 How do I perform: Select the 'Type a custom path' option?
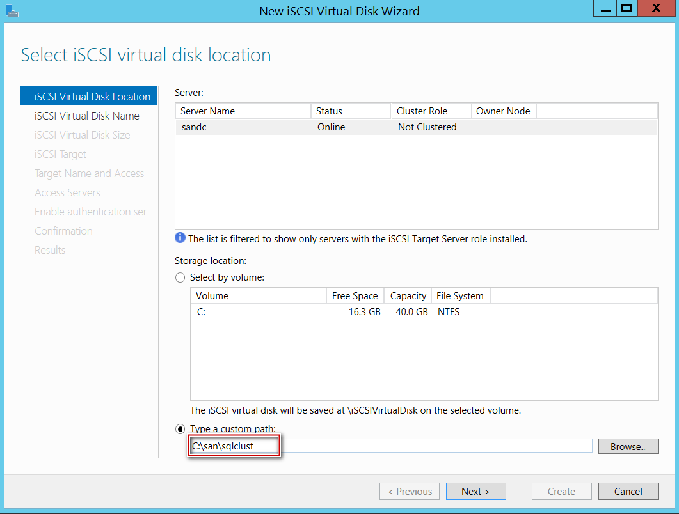coord(180,428)
